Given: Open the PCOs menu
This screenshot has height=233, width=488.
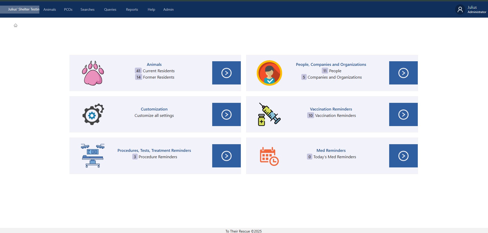Looking at the screenshot, I should click(x=68, y=9).
